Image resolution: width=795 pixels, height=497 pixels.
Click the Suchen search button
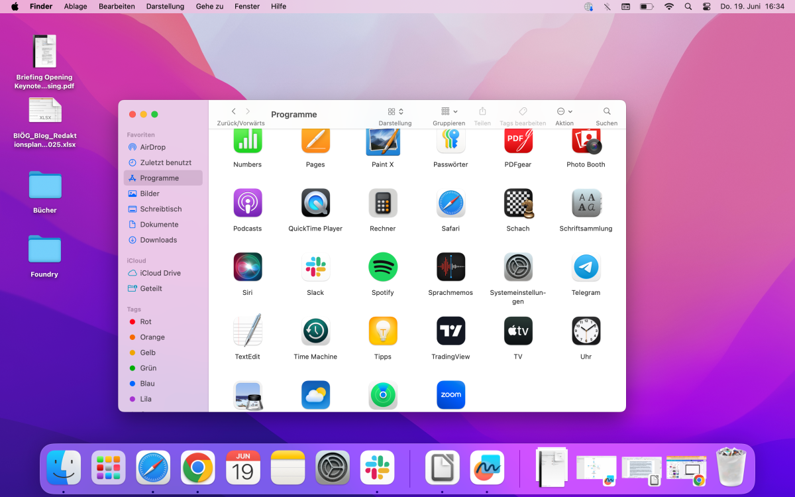click(606, 112)
